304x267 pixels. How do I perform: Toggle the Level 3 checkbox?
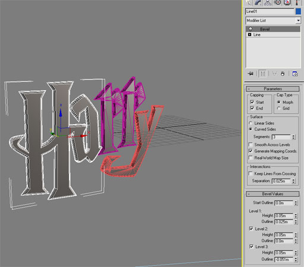click(x=251, y=247)
